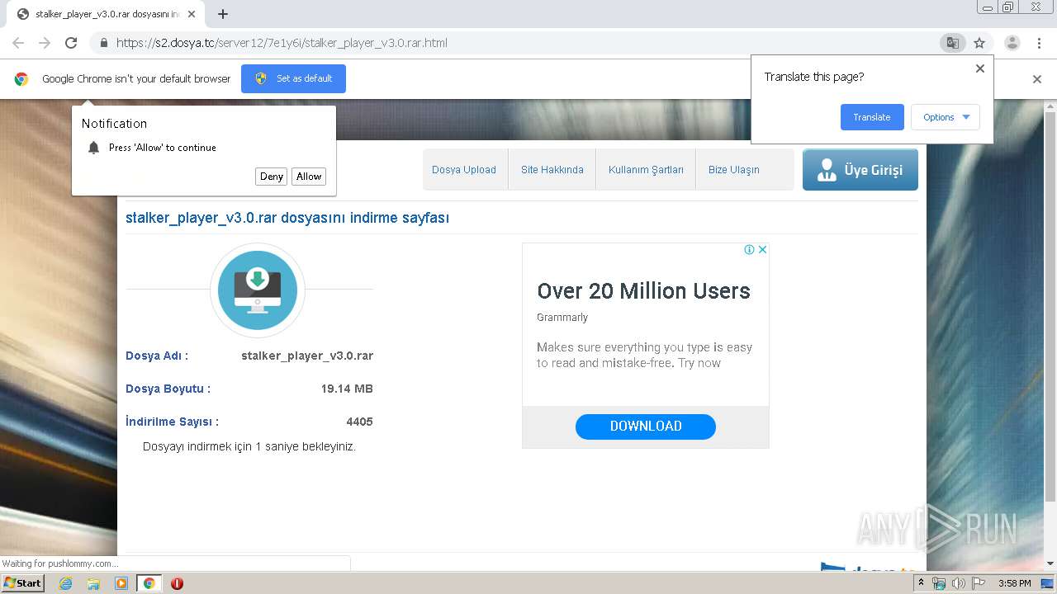This screenshot has height=594, width=1057.
Task: Deny the notification request
Action: click(272, 177)
